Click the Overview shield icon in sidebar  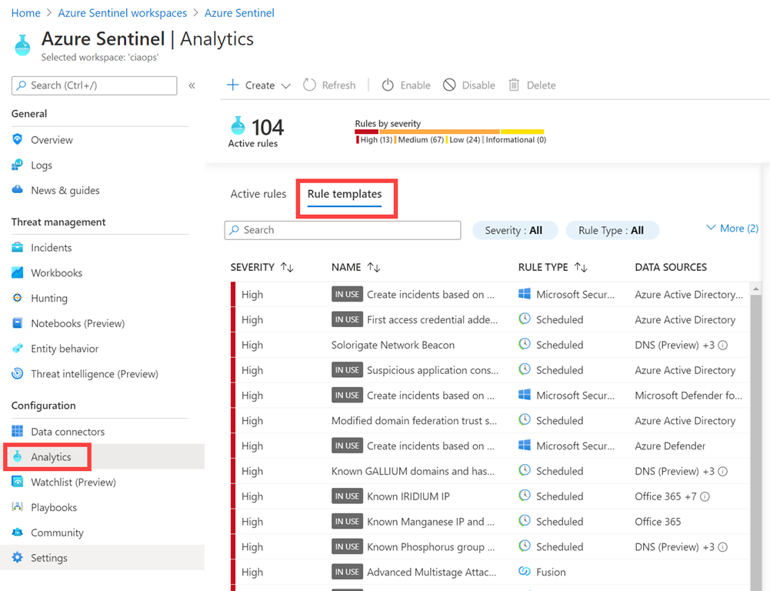18,140
